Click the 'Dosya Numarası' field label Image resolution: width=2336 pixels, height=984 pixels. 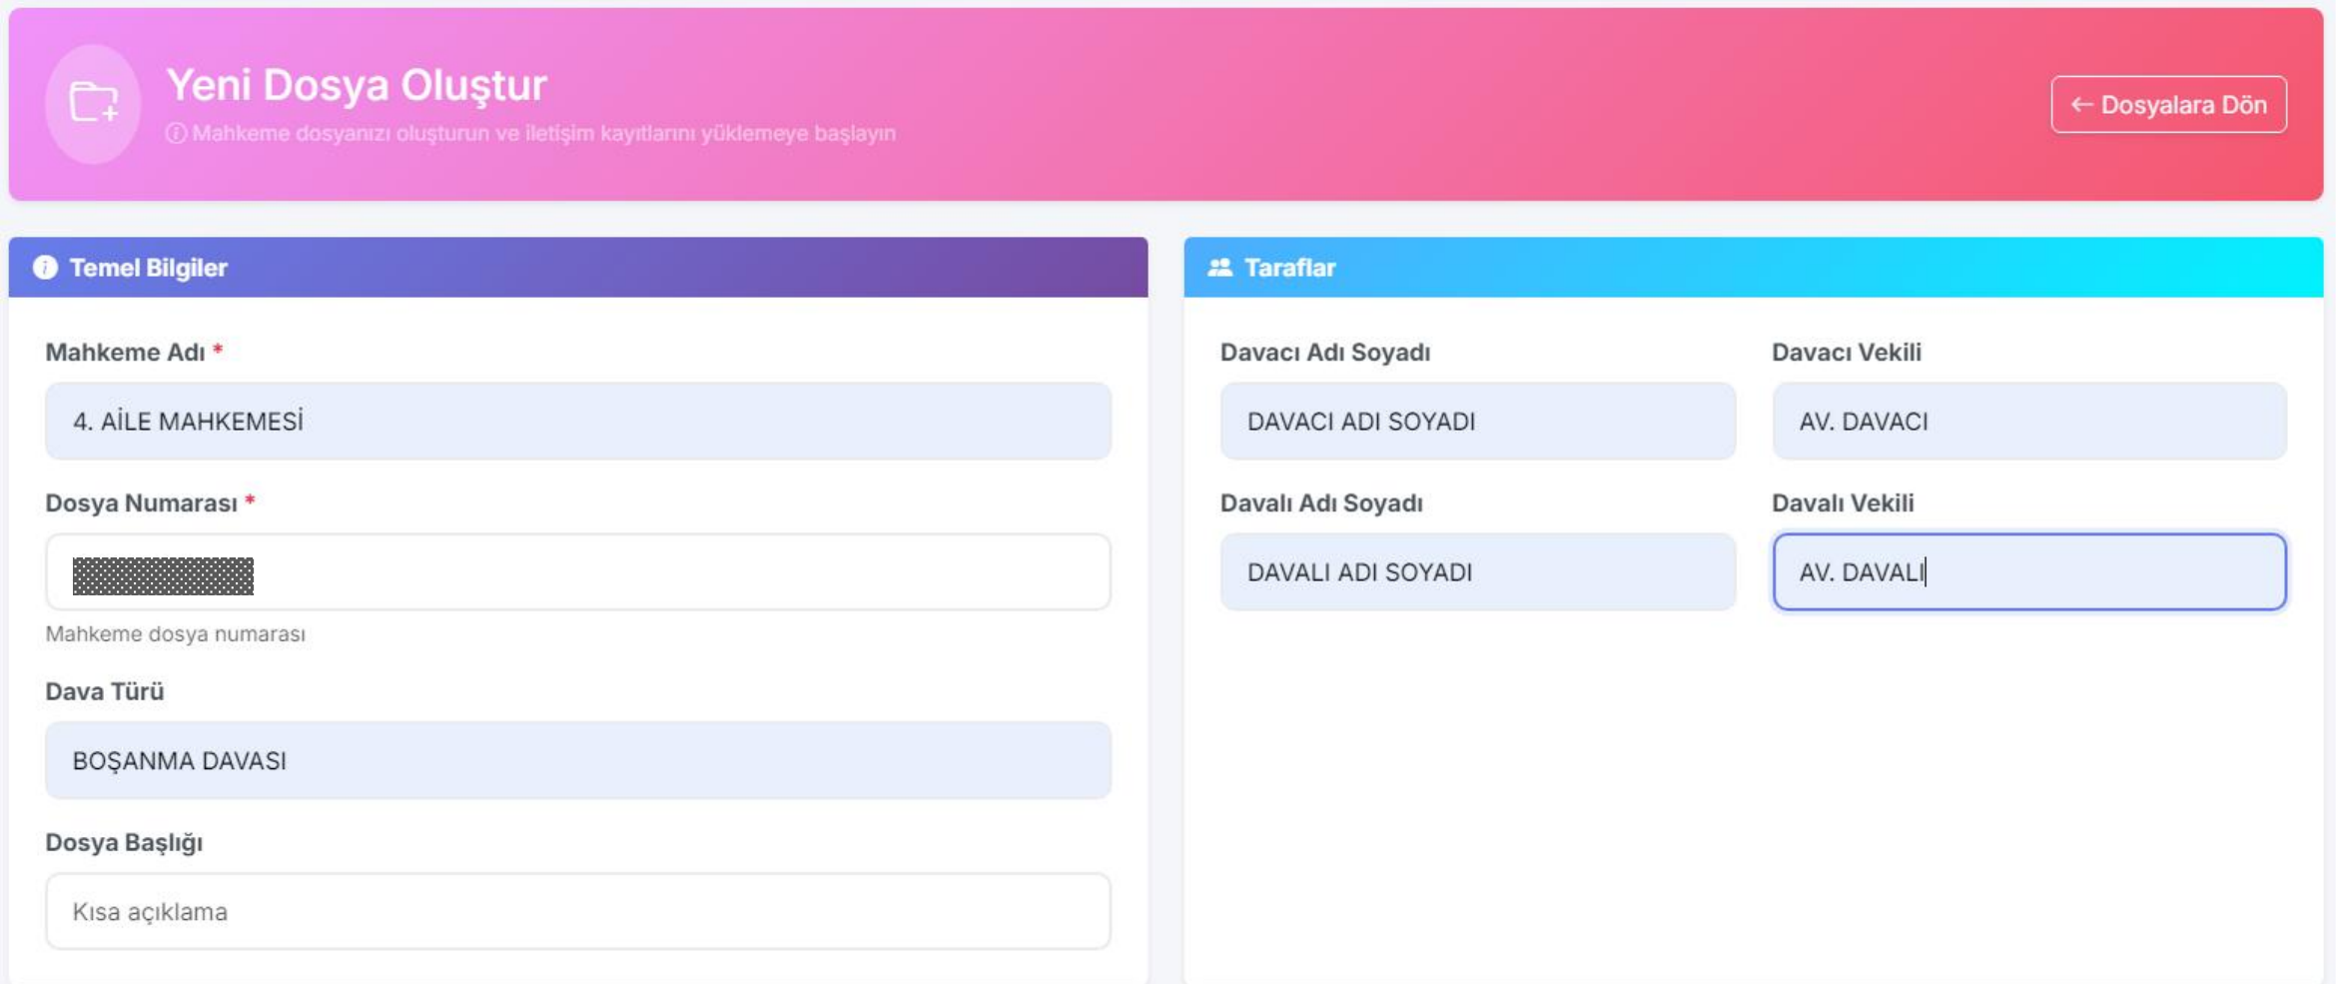141,503
